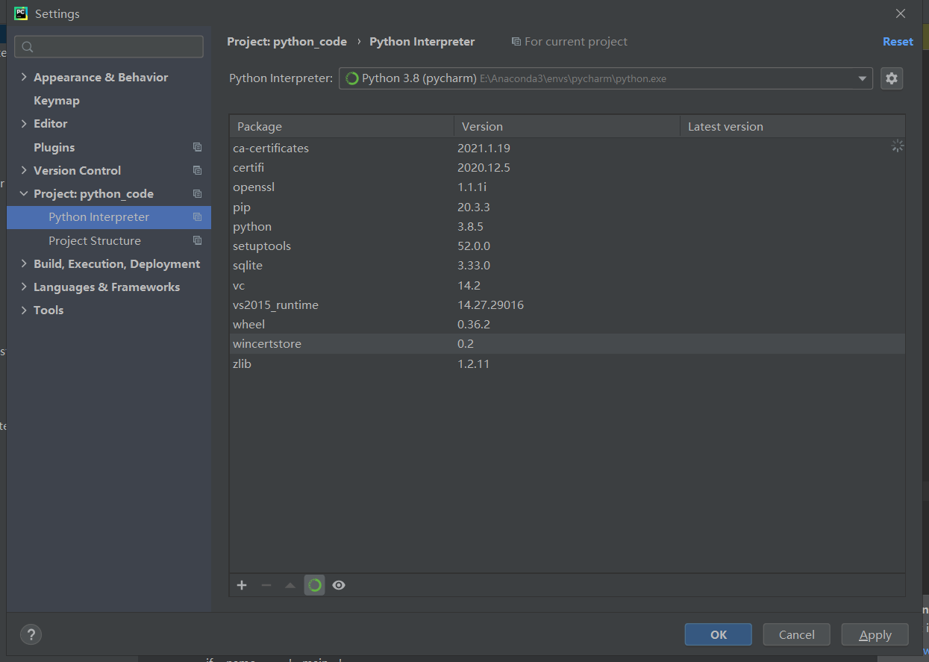Focus the settings search field
The image size is (929, 662).
point(109,46)
